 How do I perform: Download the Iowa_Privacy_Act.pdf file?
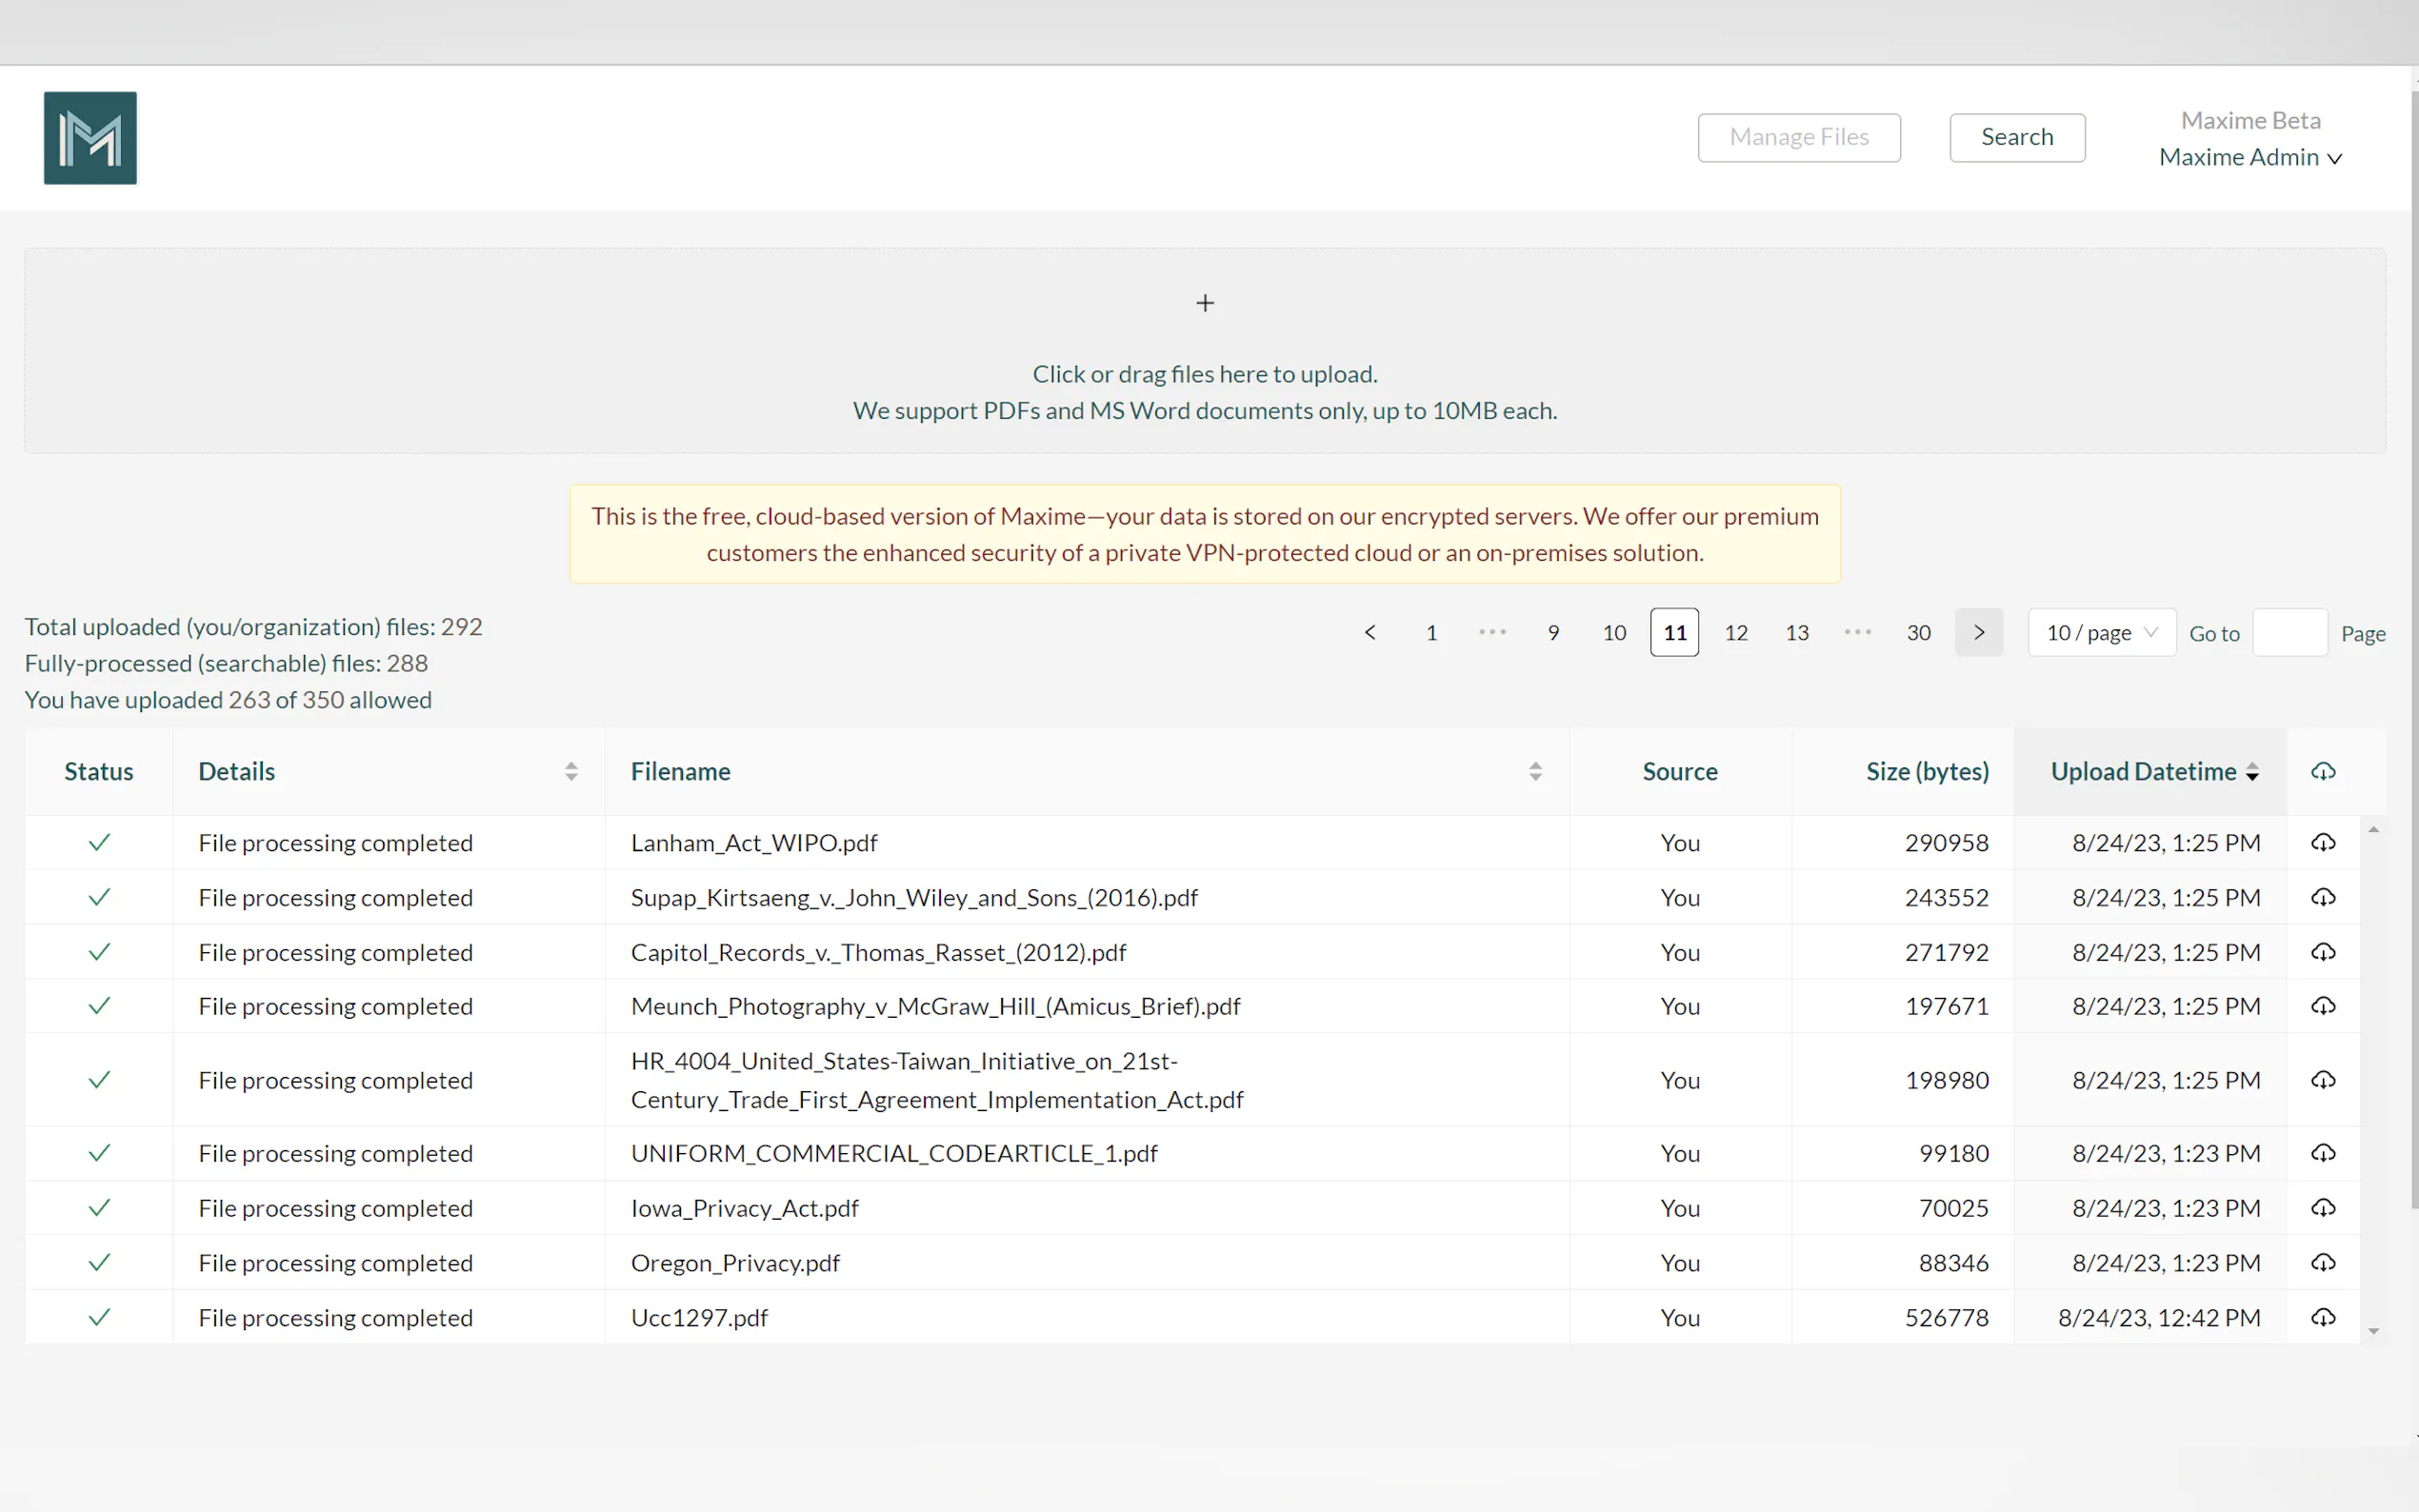(x=2322, y=1208)
